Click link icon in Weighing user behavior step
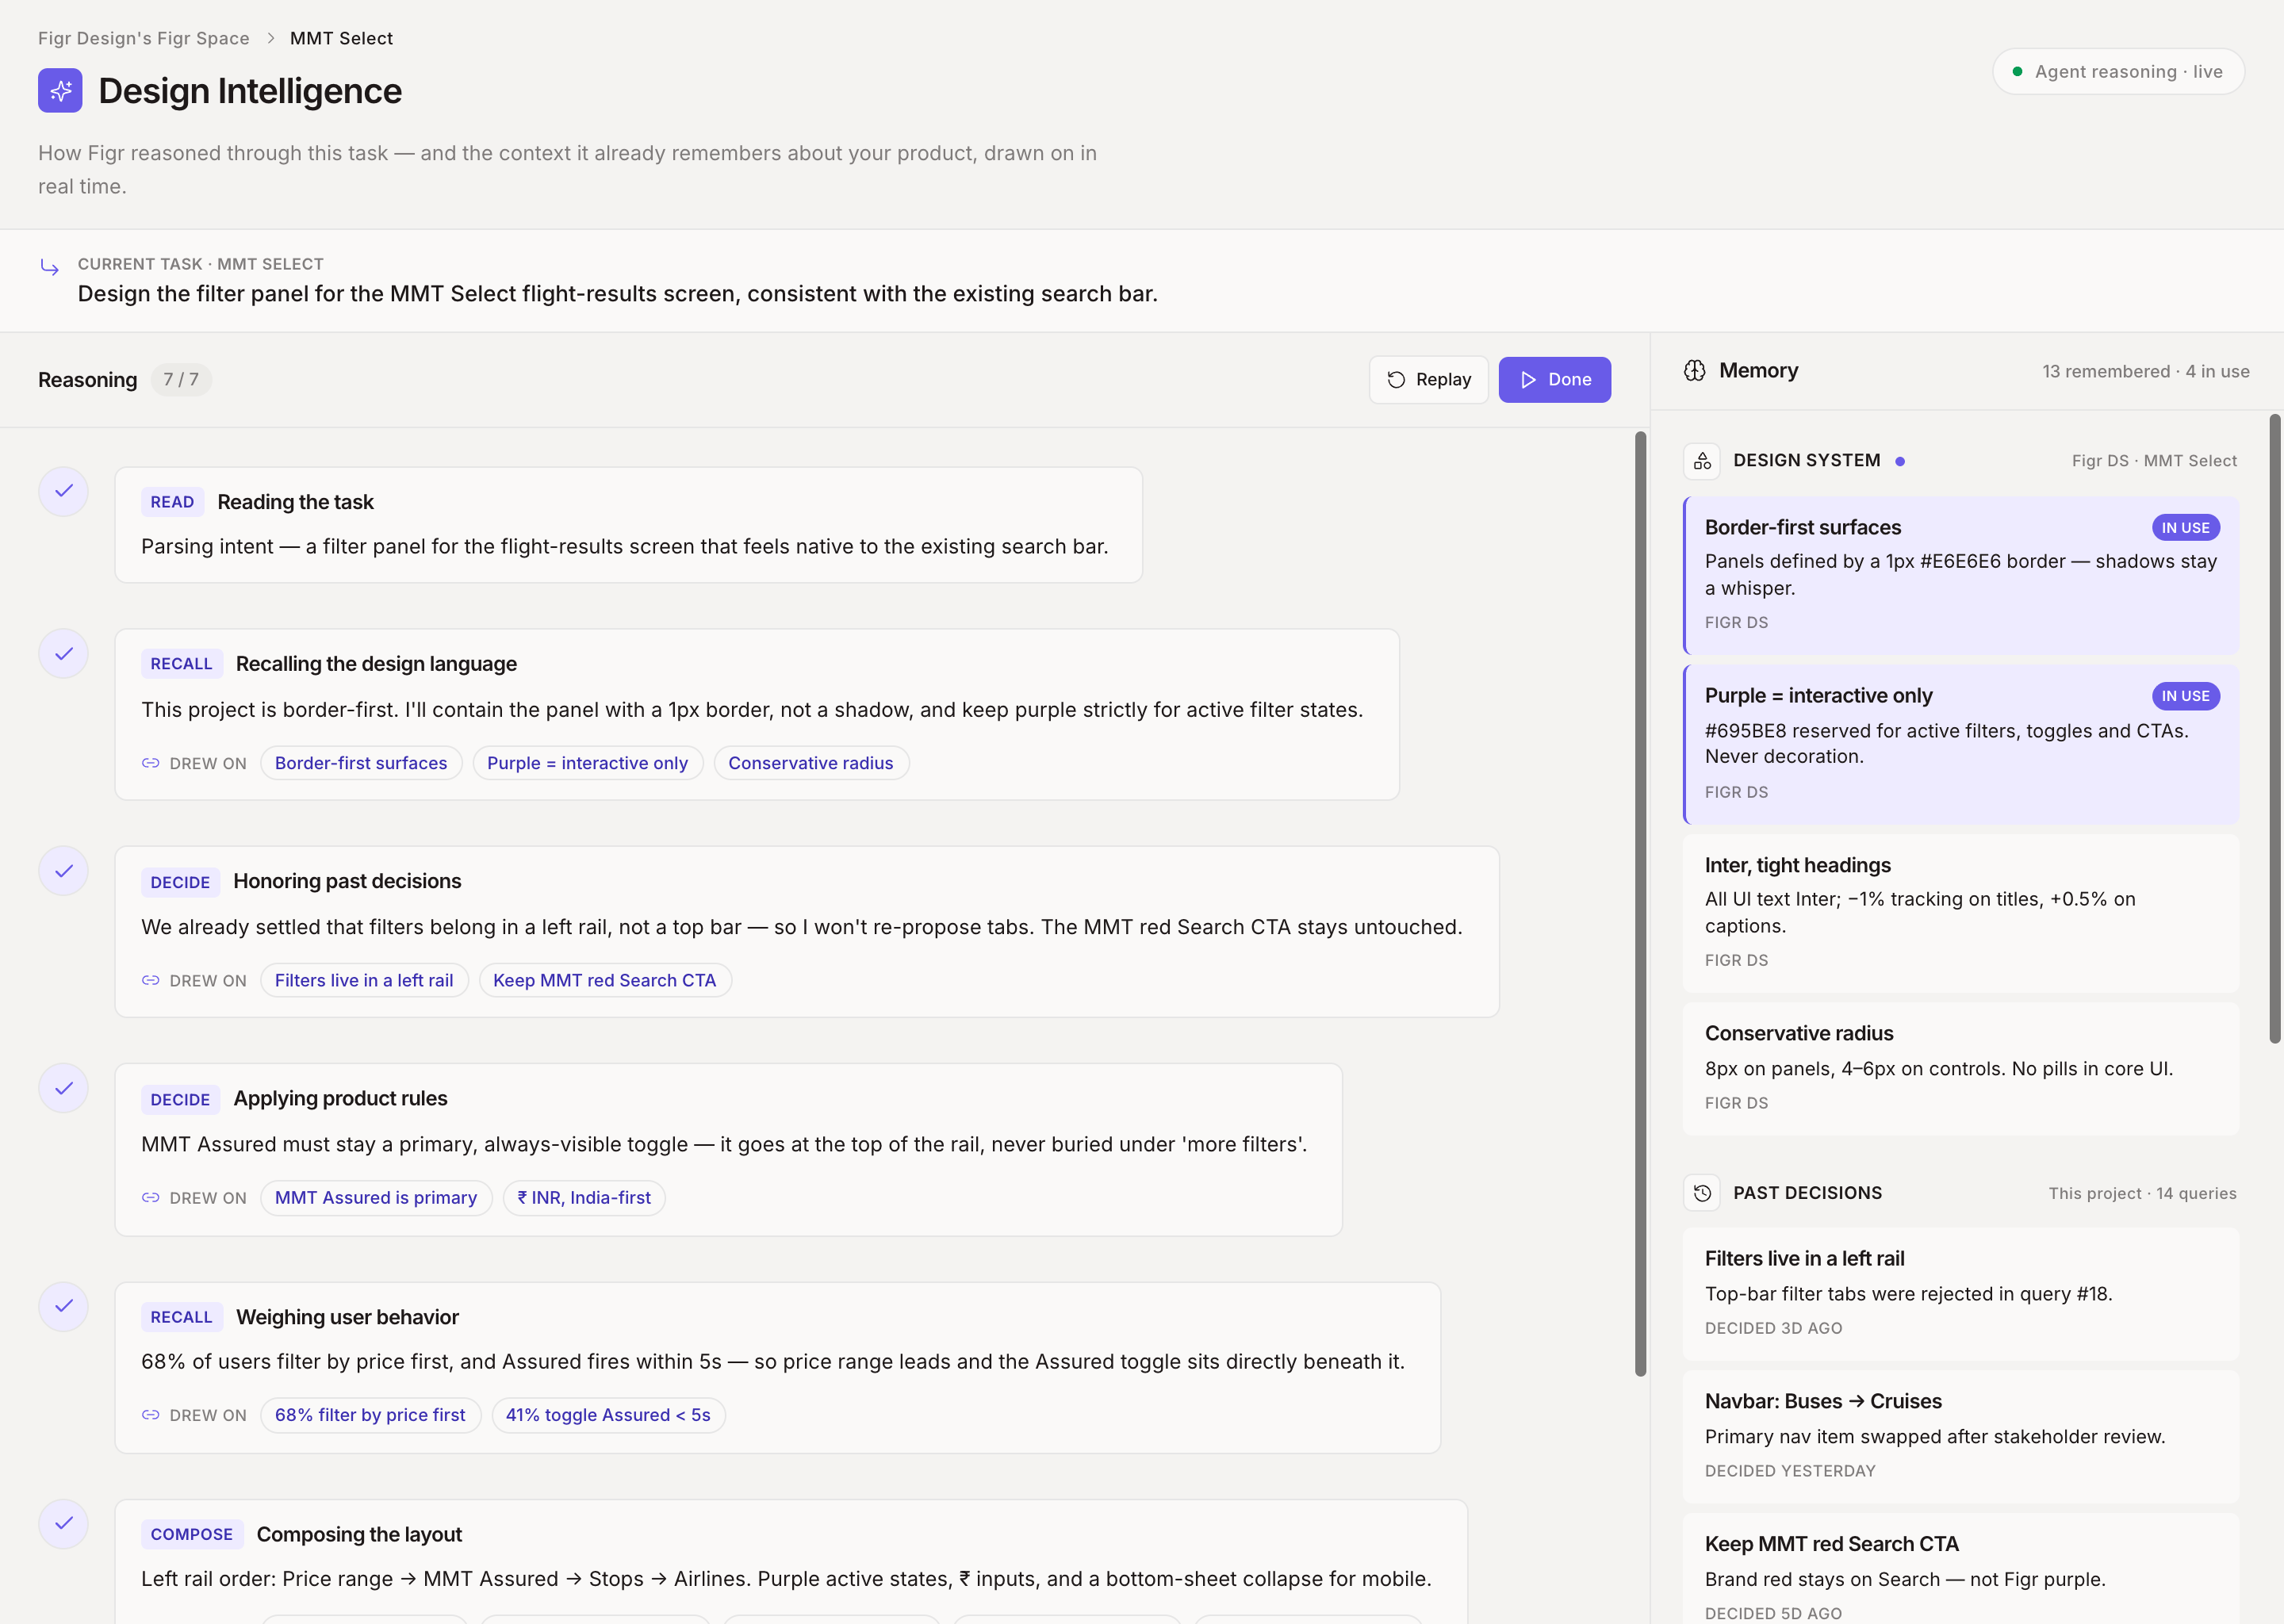The width and height of the screenshot is (2284, 1624). [151, 1415]
